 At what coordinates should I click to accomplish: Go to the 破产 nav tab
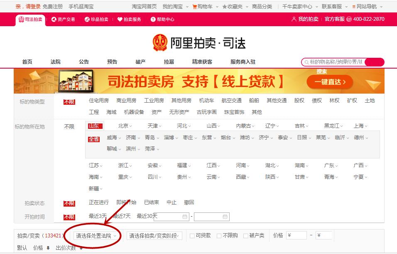click(140, 62)
